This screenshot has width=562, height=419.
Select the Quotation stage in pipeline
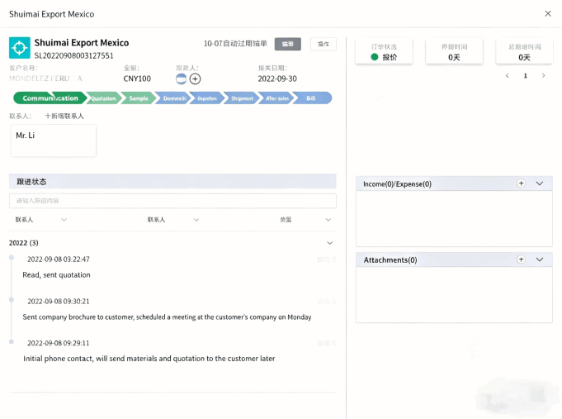pos(103,98)
